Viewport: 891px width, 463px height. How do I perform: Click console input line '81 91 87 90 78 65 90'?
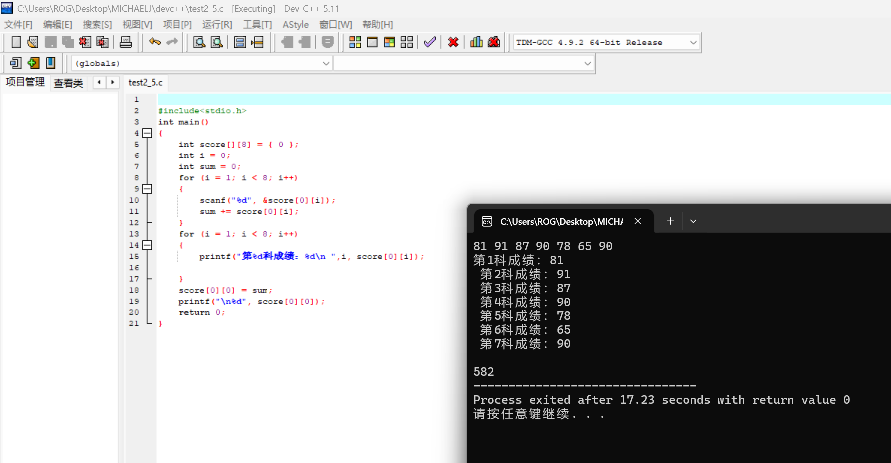[543, 246]
